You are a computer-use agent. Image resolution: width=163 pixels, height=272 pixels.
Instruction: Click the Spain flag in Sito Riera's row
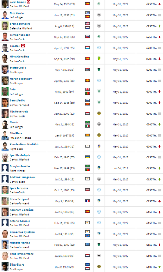click(88, 135)
